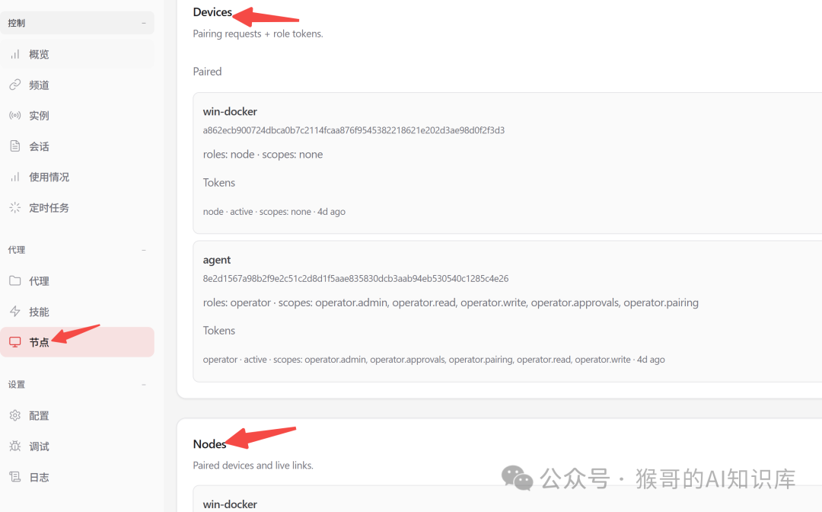Select 技能 in sidebar
The image size is (822, 512).
pyautogui.click(x=77, y=312)
